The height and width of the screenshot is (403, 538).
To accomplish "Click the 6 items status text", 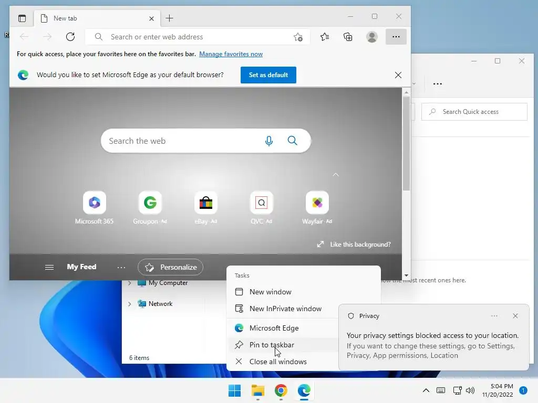I will 139,358.
